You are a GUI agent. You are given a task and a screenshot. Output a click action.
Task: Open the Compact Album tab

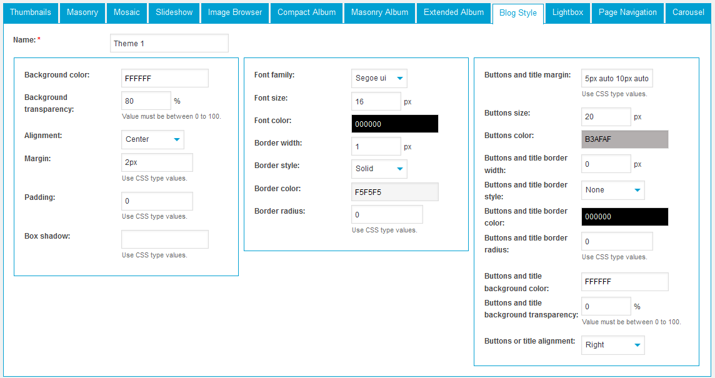[306, 12]
